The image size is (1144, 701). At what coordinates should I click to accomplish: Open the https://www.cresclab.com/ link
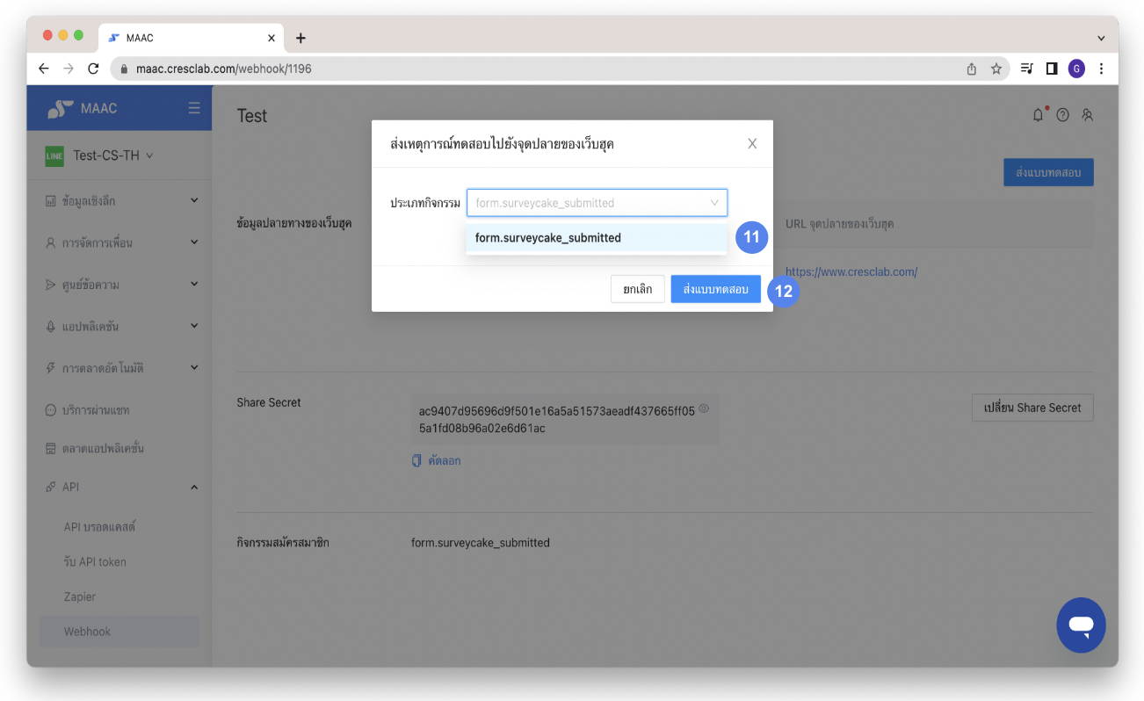click(x=851, y=272)
